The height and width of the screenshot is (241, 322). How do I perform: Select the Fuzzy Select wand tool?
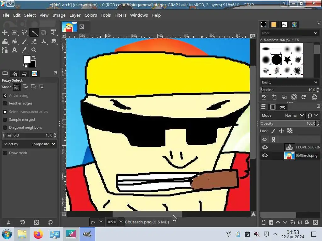(x=34, y=32)
